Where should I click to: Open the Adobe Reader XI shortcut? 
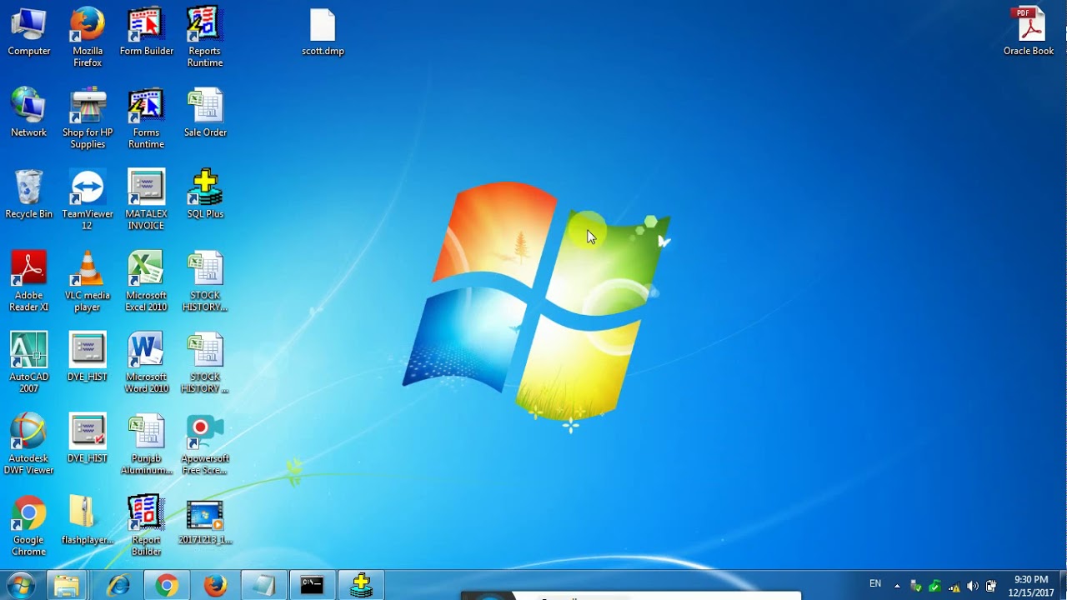tap(29, 282)
